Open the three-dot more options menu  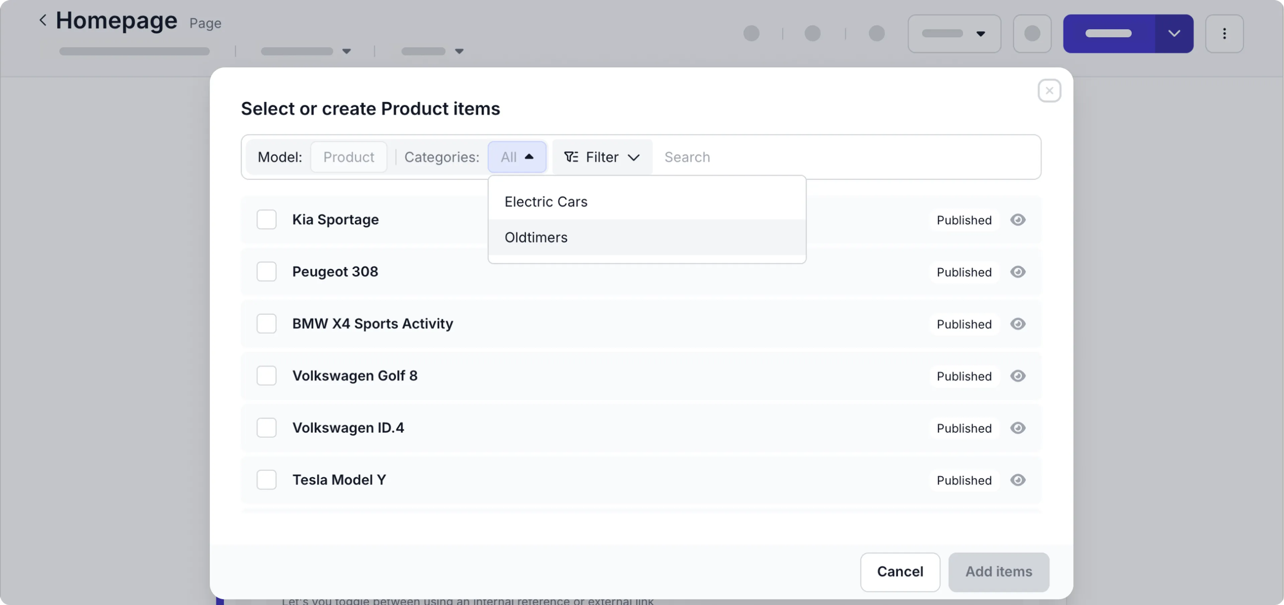point(1224,33)
